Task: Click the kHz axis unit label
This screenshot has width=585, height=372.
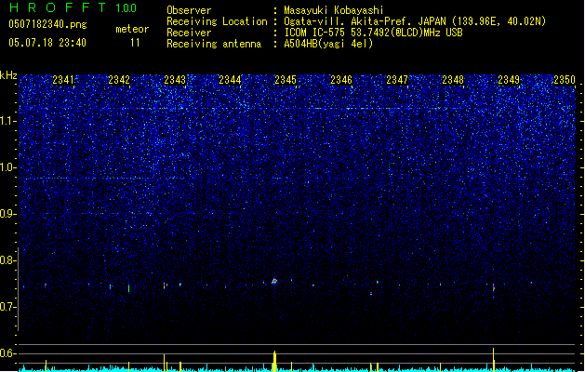Action: pos(8,75)
